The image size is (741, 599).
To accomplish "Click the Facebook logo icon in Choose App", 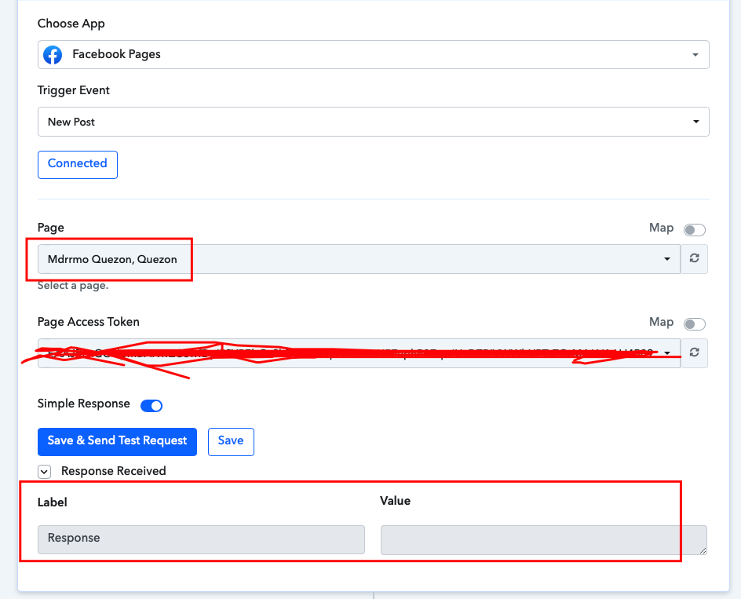I will 53,55.
